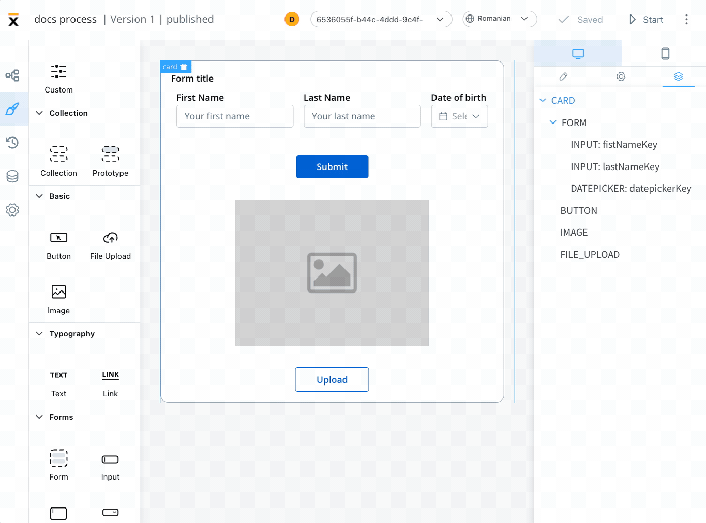Select INPUT: lastNameKey in tree
Image resolution: width=706 pixels, height=523 pixels.
(x=615, y=167)
